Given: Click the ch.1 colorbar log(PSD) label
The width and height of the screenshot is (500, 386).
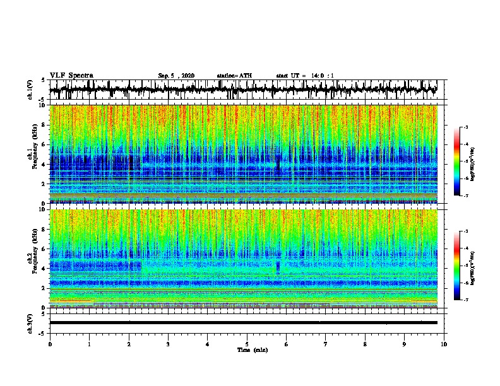Looking at the screenshot, I should (x=473, y=165).
